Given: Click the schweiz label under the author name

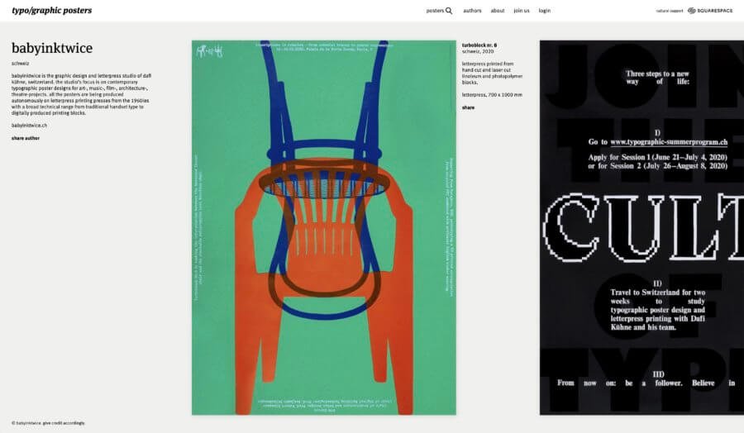Looking at the screenshot, I should [x=21, y=63].
